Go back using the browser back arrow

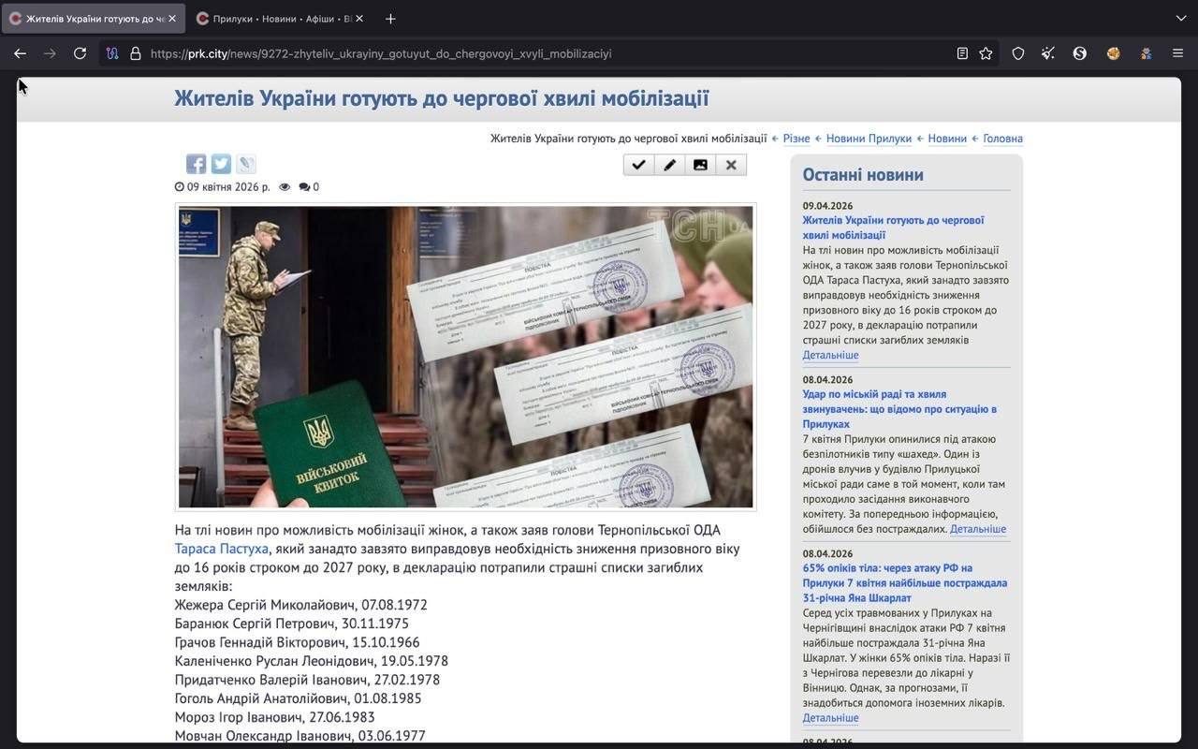tap(21, 53)
